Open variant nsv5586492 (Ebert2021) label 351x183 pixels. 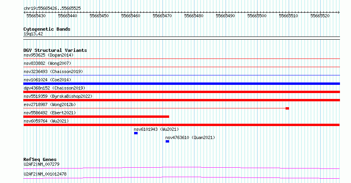(x=50, y=113)
